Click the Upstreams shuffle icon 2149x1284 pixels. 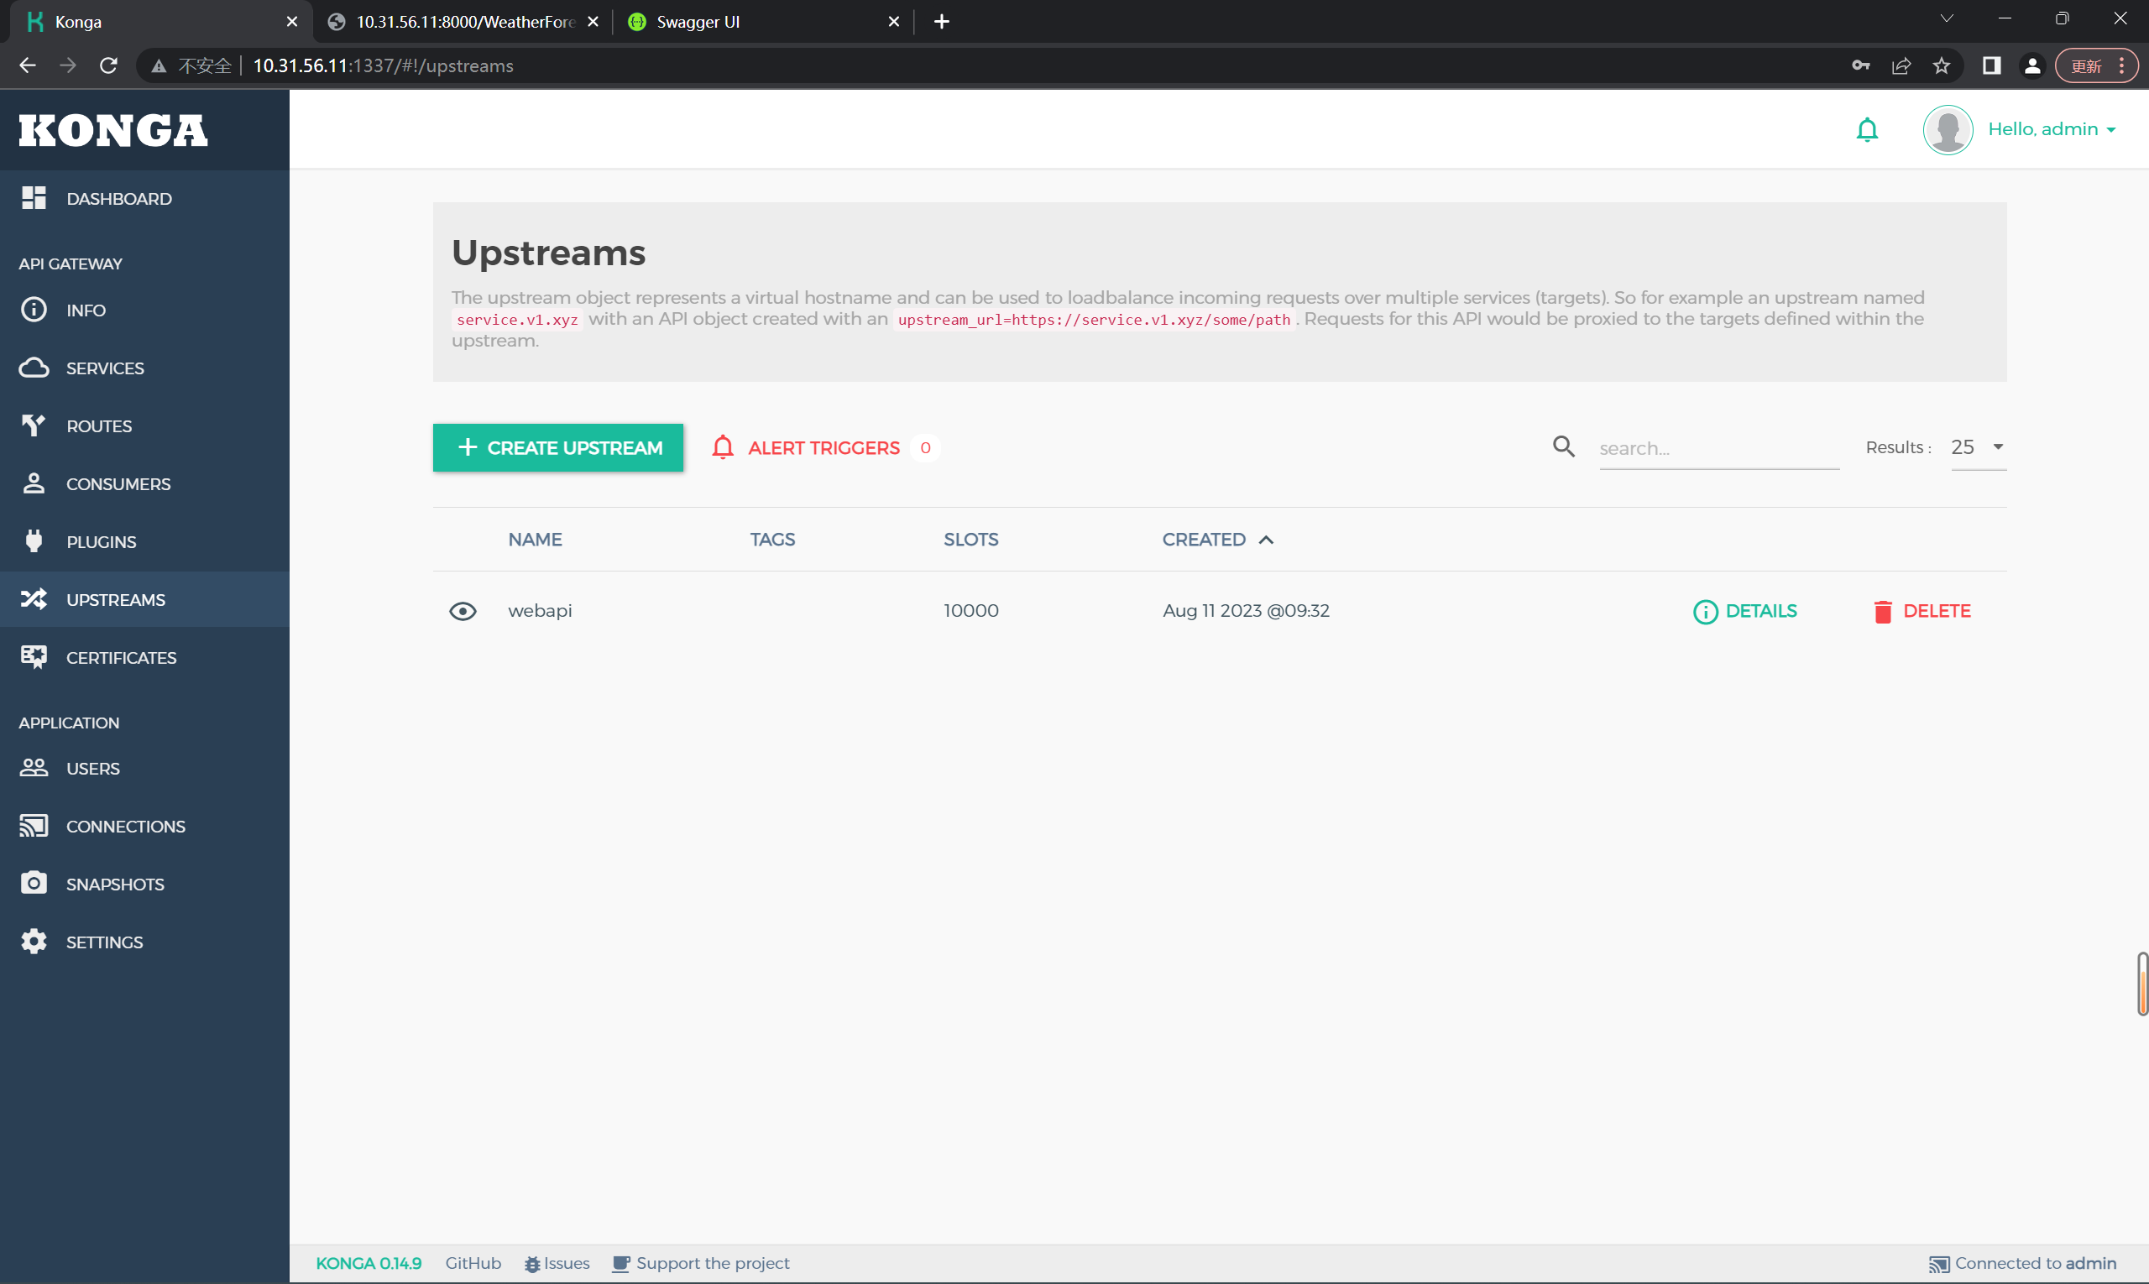34,598
